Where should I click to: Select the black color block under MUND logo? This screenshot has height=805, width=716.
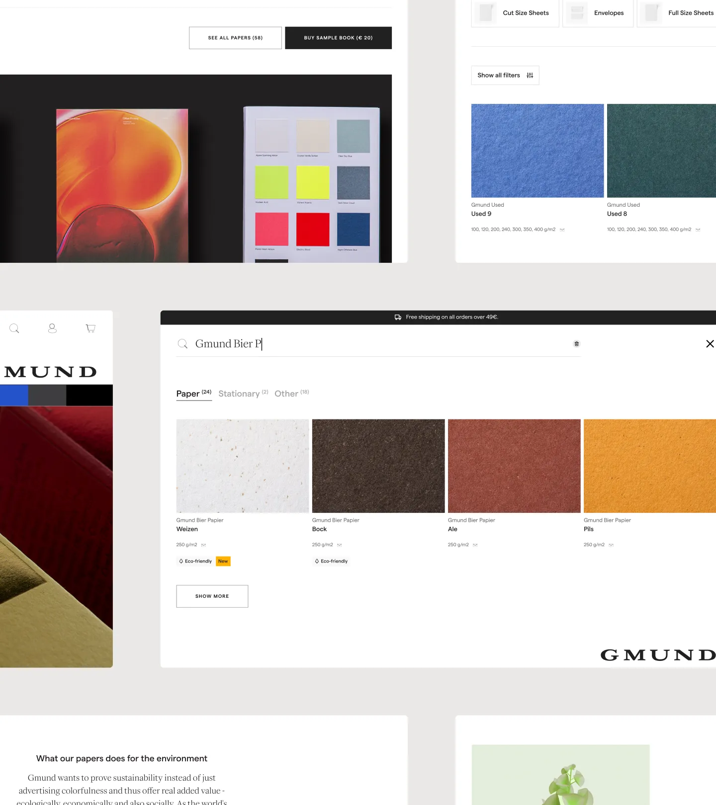pyautogui.click(x=89, y=396)
